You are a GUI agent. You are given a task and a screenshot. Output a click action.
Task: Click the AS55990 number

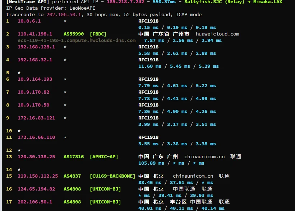[x=74, y=34]
